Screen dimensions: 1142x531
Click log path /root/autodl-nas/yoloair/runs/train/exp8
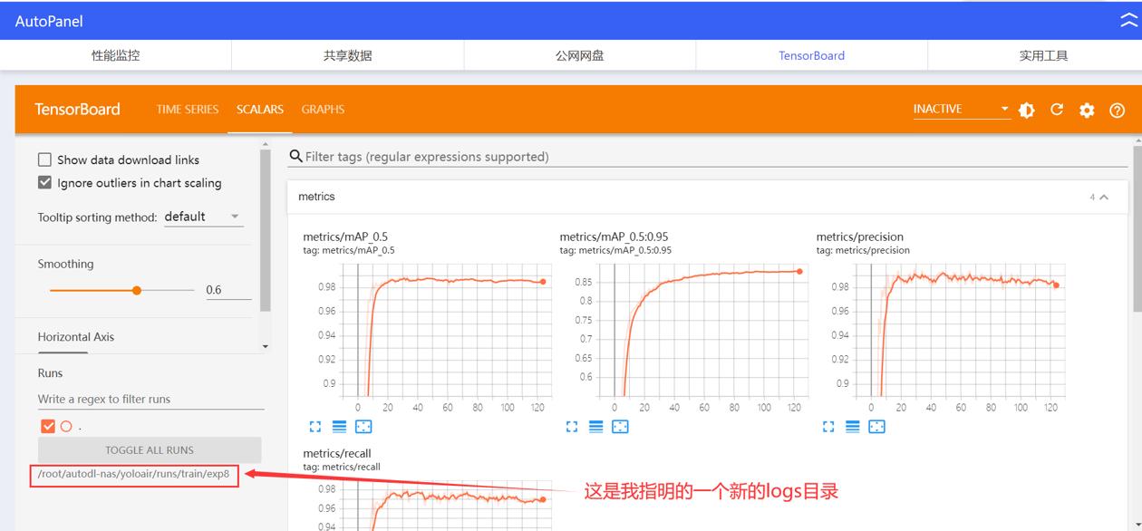coord(134,474)
